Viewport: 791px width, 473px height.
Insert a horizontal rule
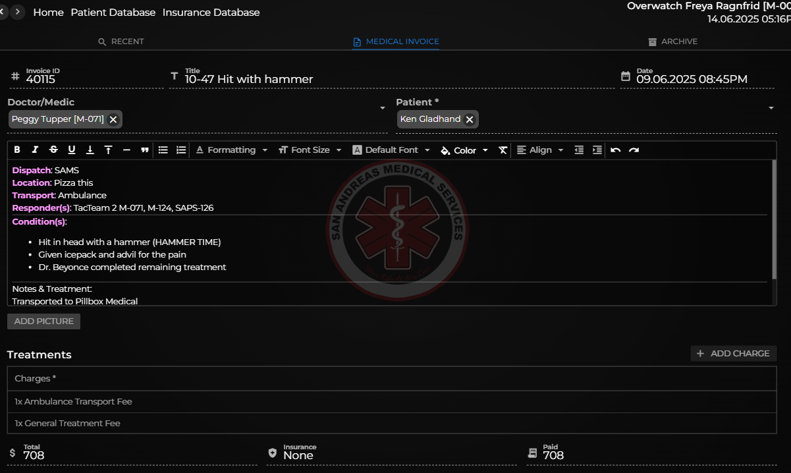(126, 150)
